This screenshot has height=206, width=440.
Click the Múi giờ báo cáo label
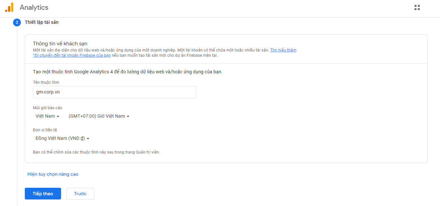click(48, 108)
